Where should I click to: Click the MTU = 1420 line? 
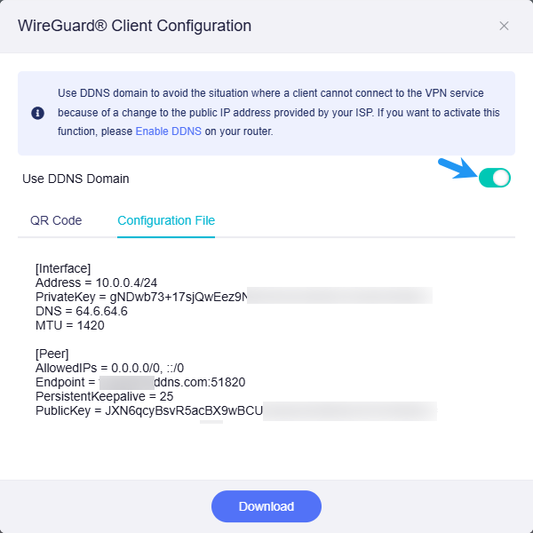(x=70, y=325)
